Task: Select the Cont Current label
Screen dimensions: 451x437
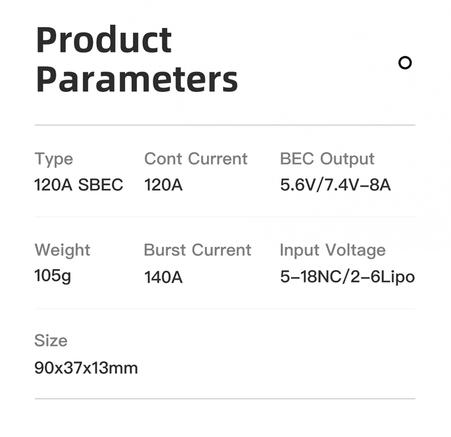Action: pyautogui.click(x=196, y=158)
